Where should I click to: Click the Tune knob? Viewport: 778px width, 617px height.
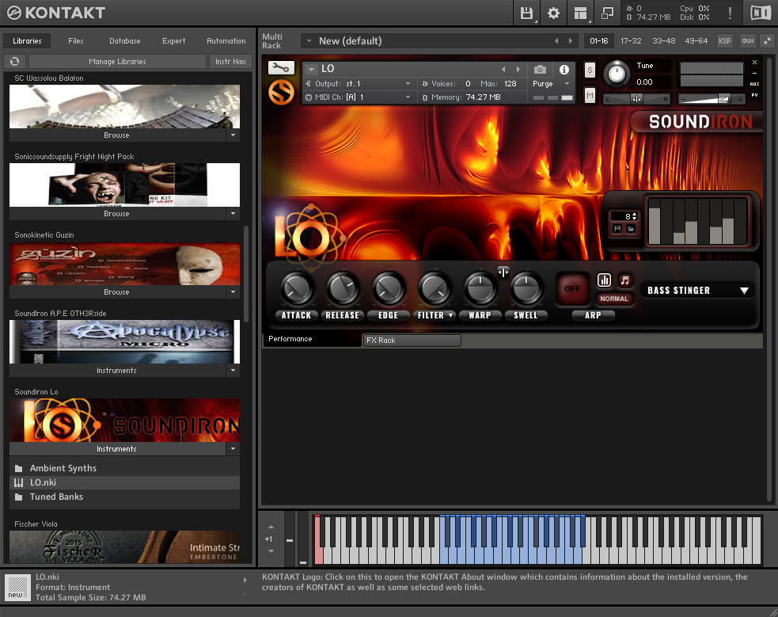click(x=617, y=74)
